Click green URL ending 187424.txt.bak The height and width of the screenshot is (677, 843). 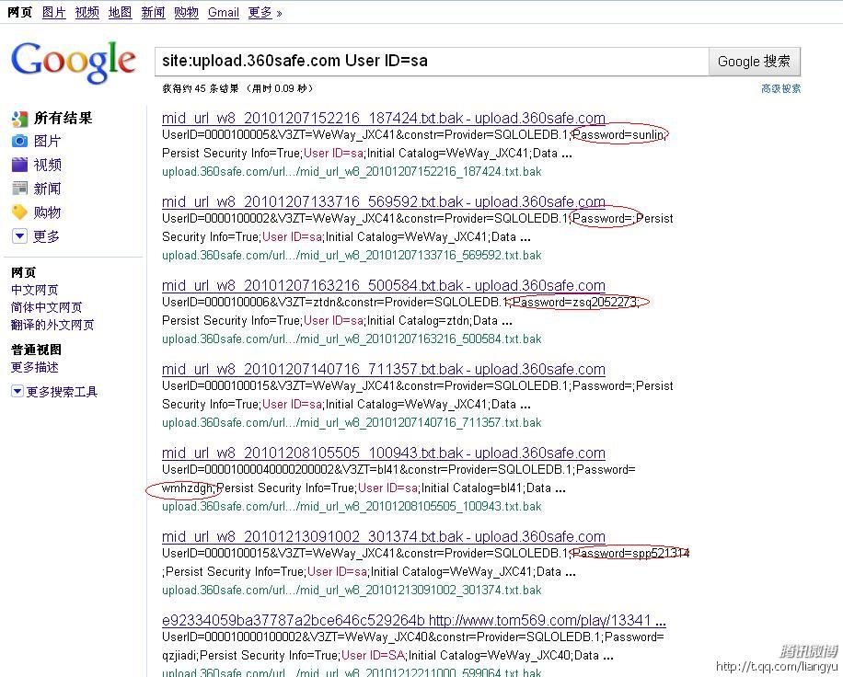tap(352, 171)
